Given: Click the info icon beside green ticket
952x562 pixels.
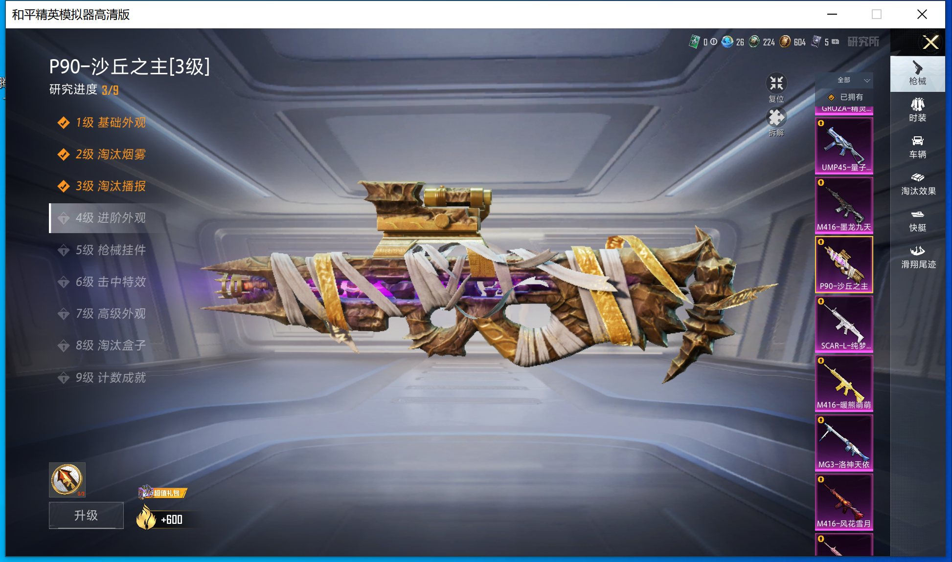Looking at the screenshot, I should click(x=714, y=42).
